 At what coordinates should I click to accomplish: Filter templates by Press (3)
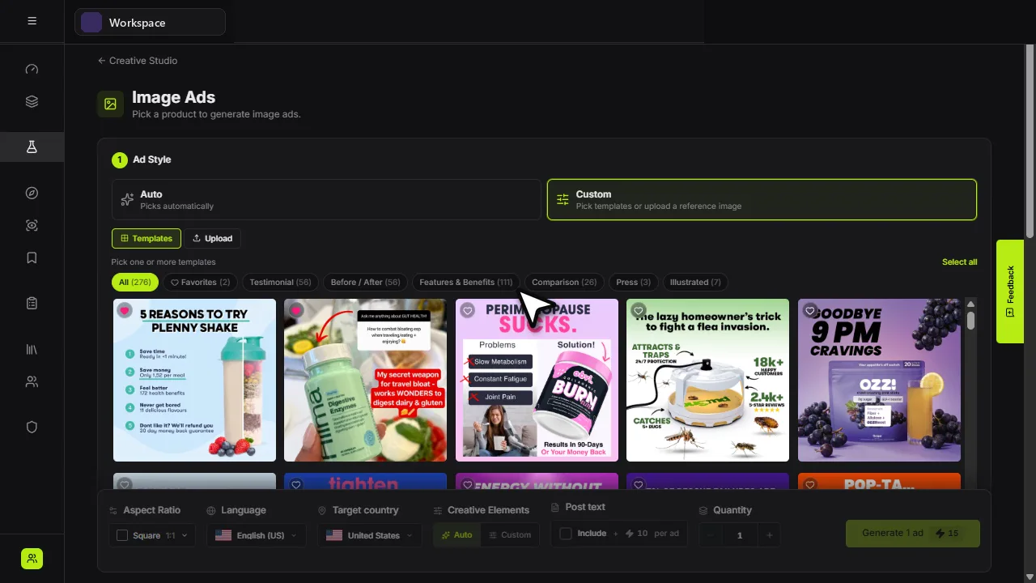point(633,282)
